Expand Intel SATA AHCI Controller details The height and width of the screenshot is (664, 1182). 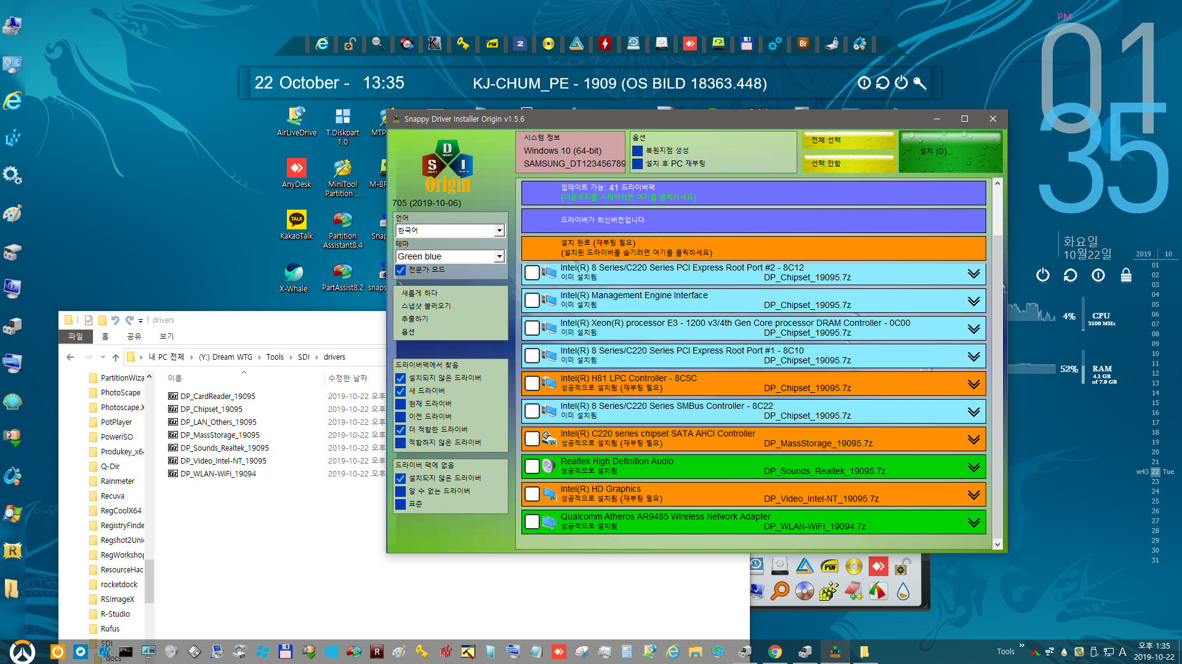click(973, 440)
